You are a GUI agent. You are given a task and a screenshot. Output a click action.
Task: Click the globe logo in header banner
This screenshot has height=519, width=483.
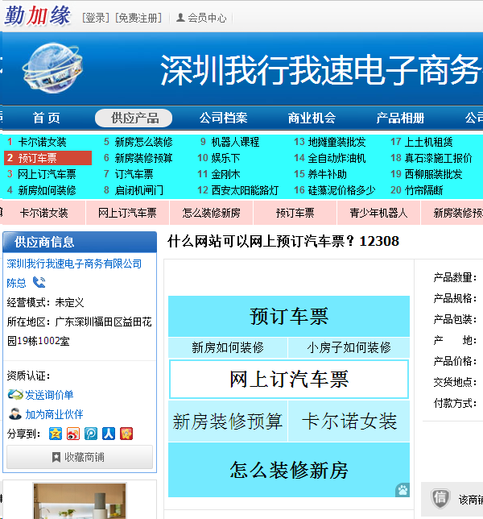pos(52,69)
